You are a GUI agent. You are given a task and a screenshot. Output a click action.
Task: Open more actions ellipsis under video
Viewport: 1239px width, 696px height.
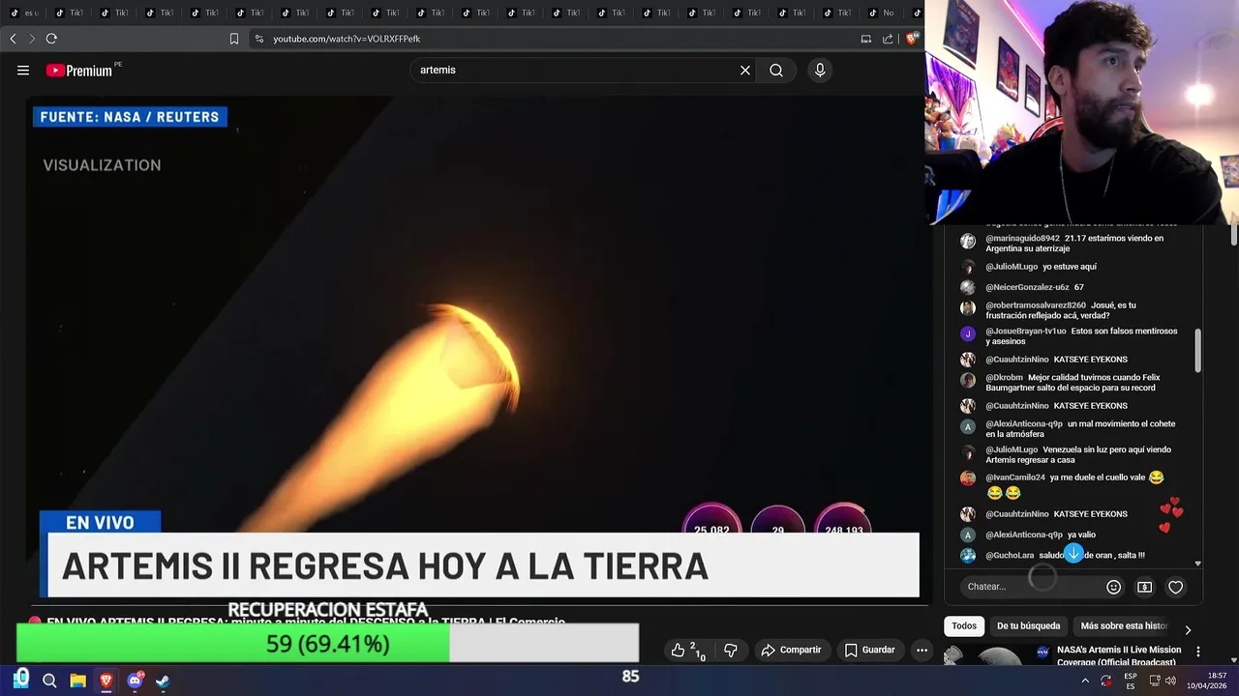click(x=922, y=651)
